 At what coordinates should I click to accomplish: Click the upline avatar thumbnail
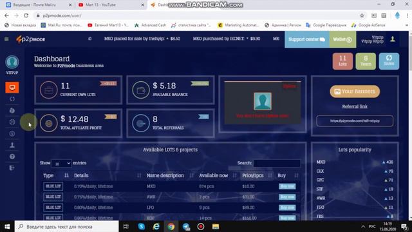263,101
